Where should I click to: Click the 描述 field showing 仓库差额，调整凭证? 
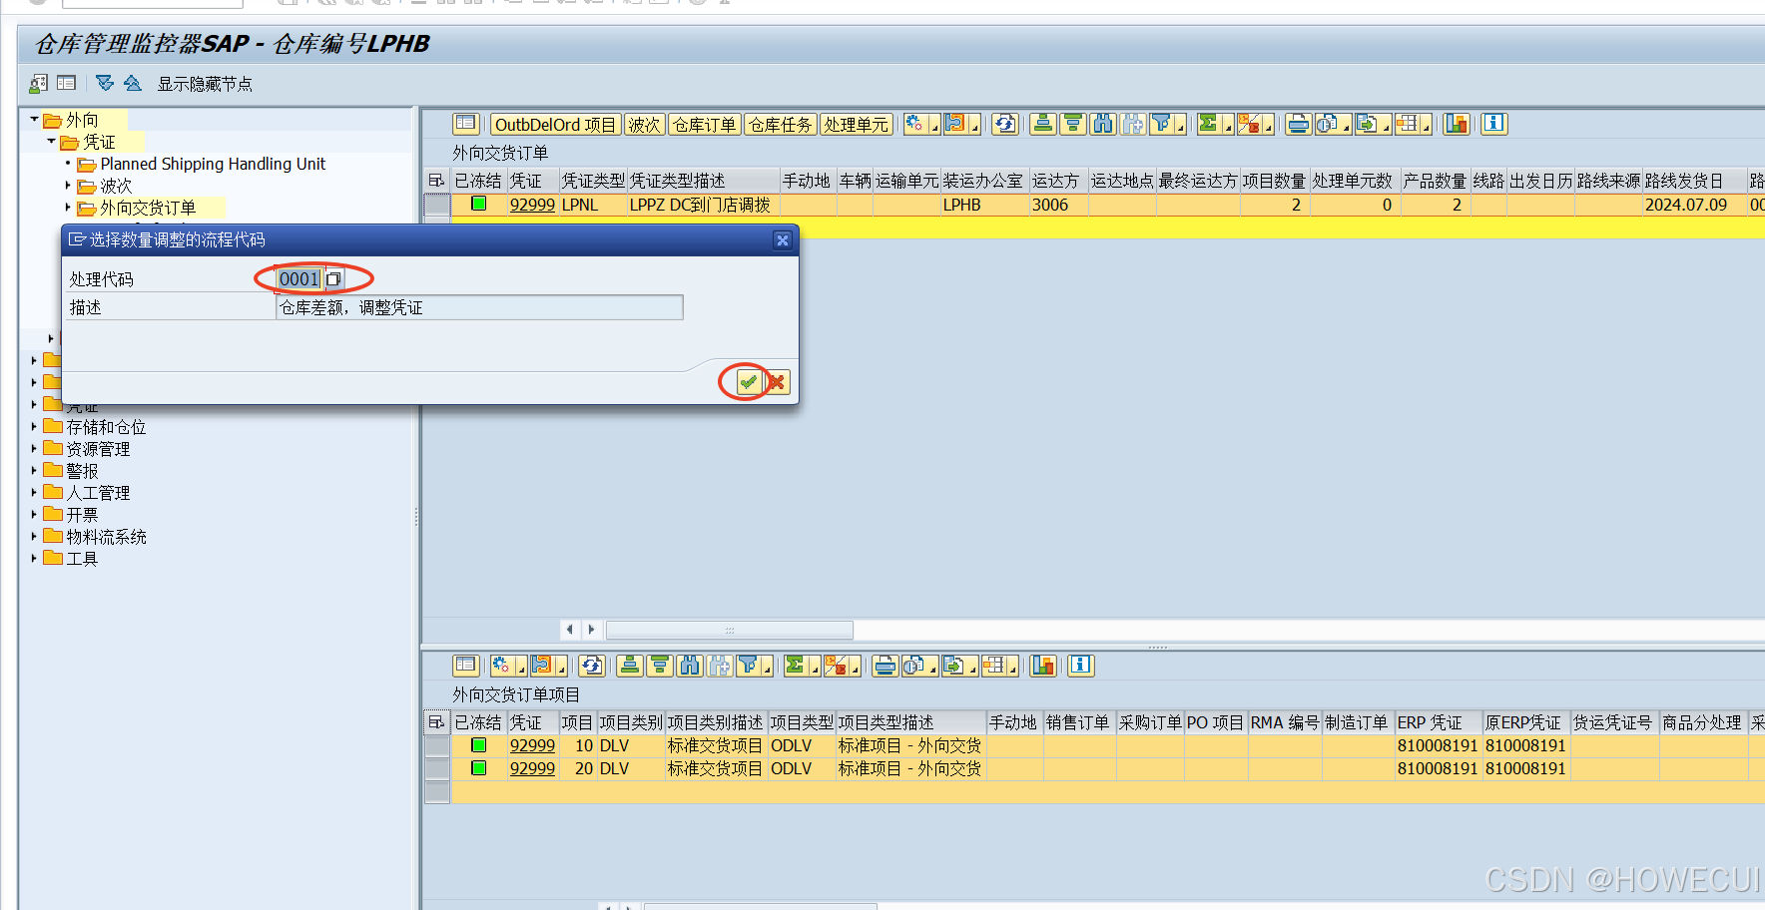(479, 307)
